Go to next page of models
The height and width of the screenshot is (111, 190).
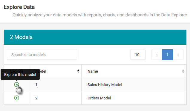[178, 54]
